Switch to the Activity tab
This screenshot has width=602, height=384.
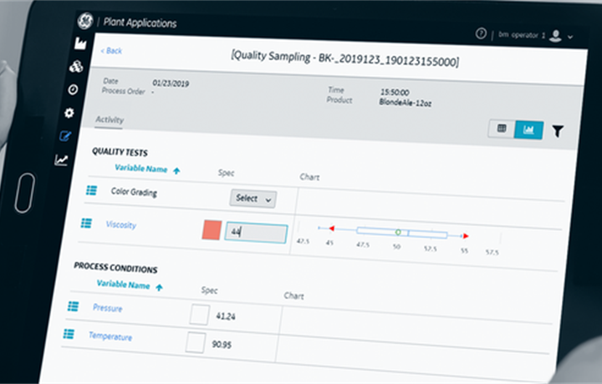point(110,119)
